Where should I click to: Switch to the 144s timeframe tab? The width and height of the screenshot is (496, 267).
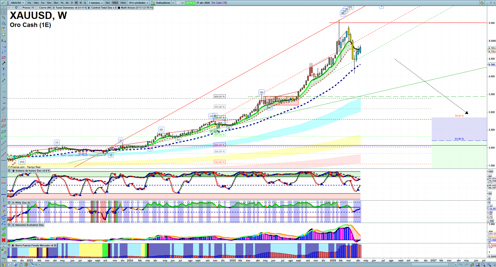click(x=36, y=3)
